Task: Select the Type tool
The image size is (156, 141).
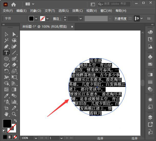Action: point(6,53)
